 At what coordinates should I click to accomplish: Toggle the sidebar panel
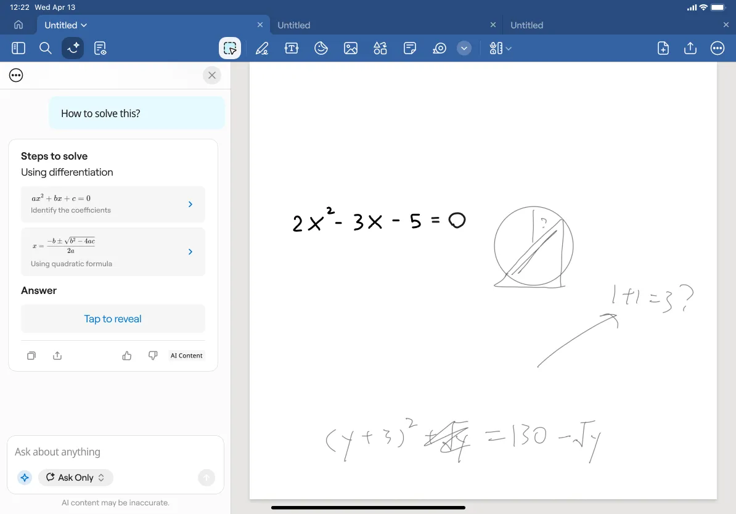pos(18,48)
